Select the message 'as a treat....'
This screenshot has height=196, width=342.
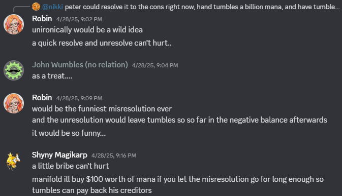pyautogui.click(x=52, y=76)
